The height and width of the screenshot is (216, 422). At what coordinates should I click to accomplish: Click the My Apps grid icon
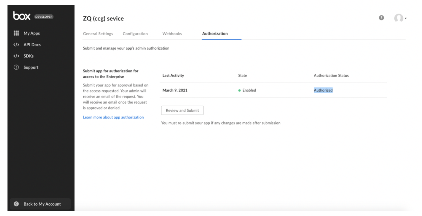pos(16,33)
